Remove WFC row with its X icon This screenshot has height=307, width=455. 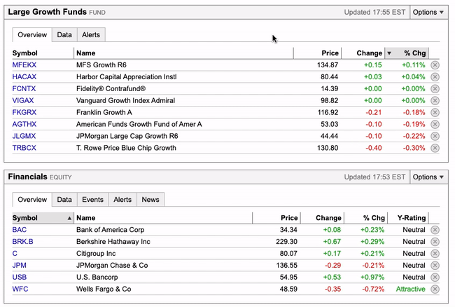[x=435, y=289]
